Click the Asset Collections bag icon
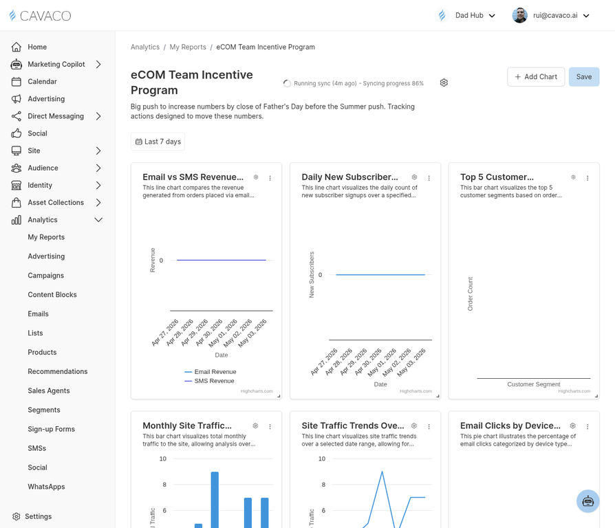 tap(16, 202)
